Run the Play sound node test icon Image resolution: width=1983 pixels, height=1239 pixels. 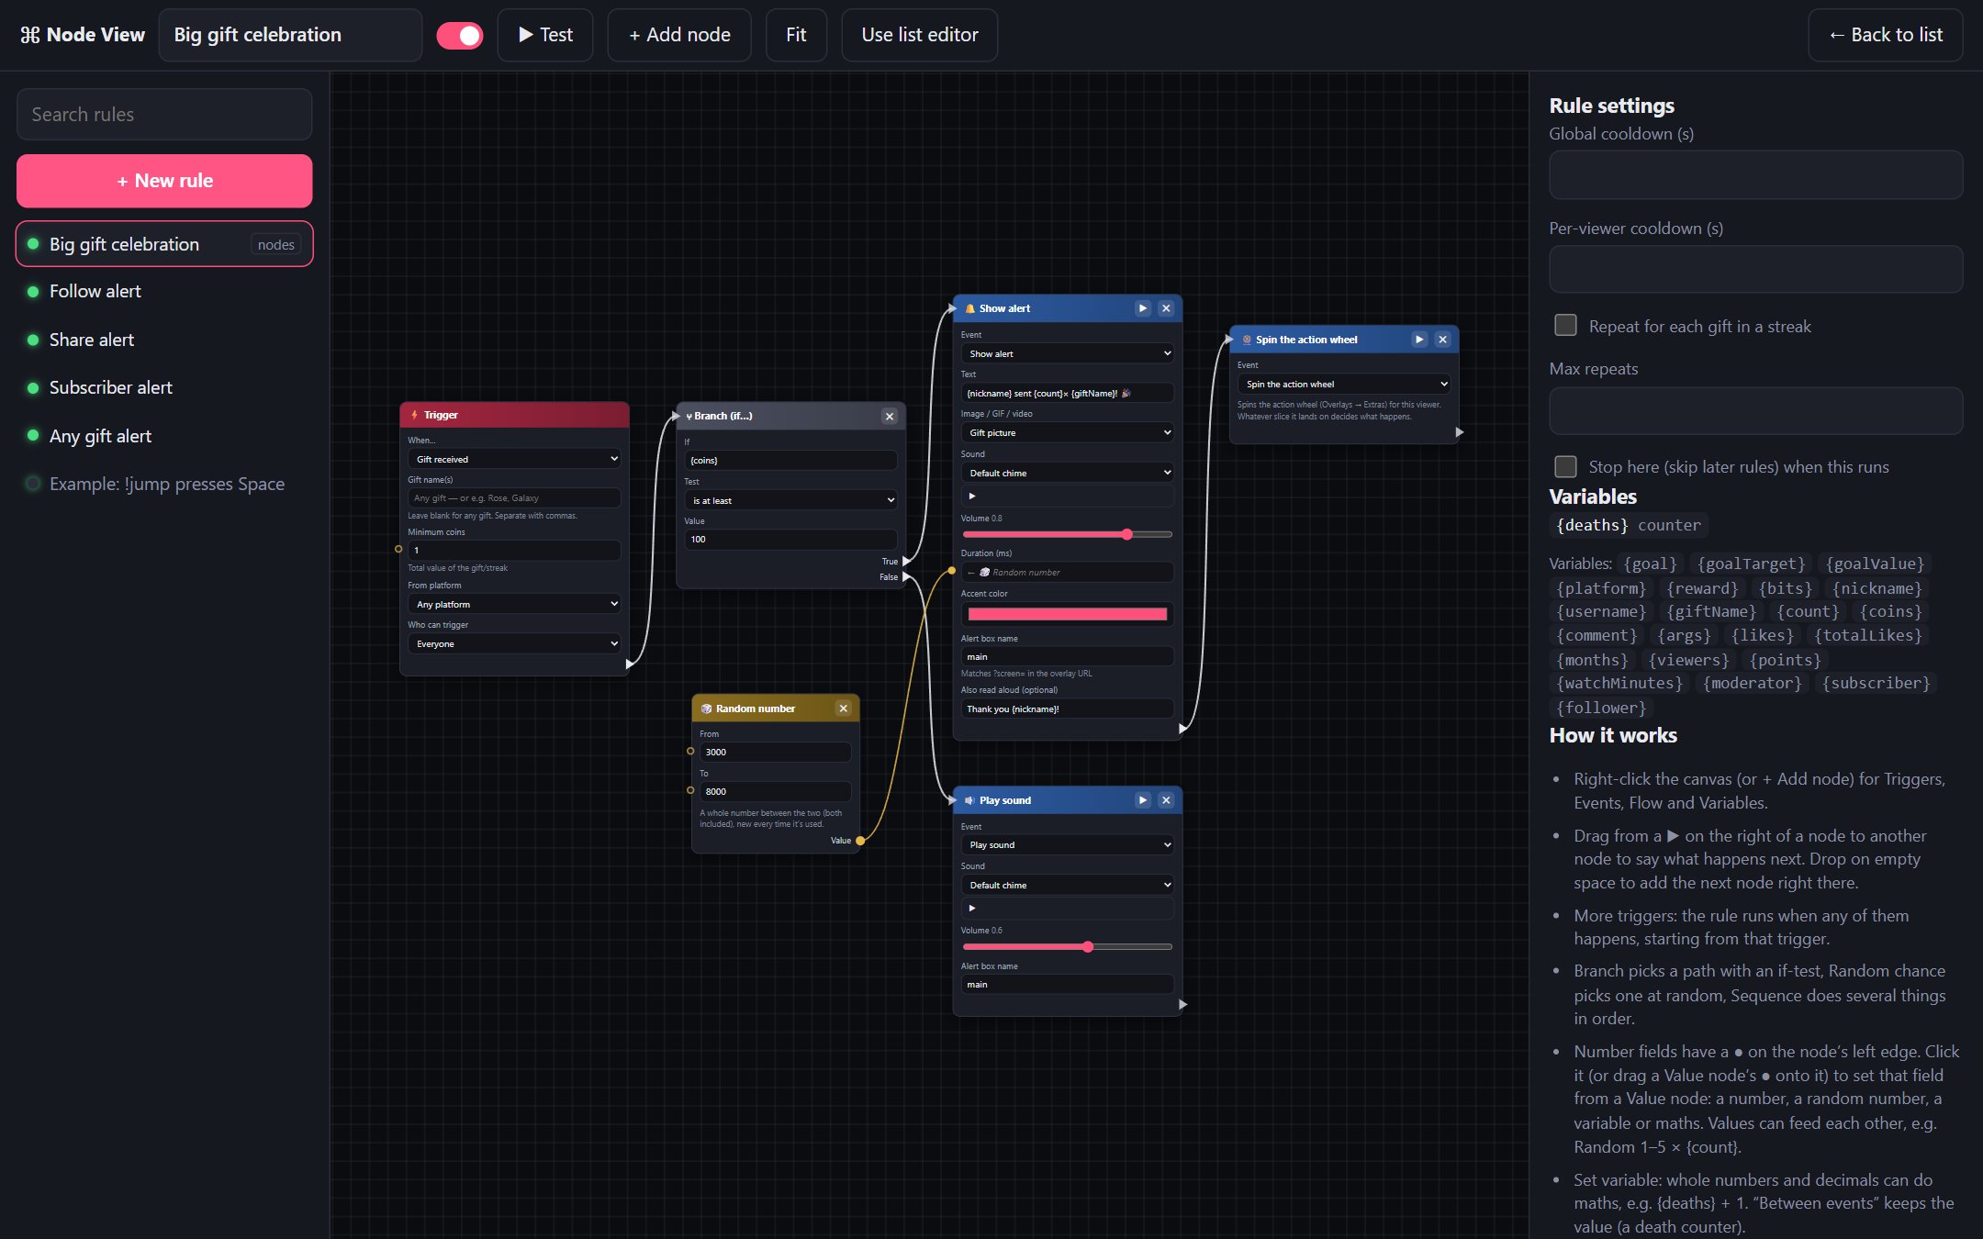1142,800
